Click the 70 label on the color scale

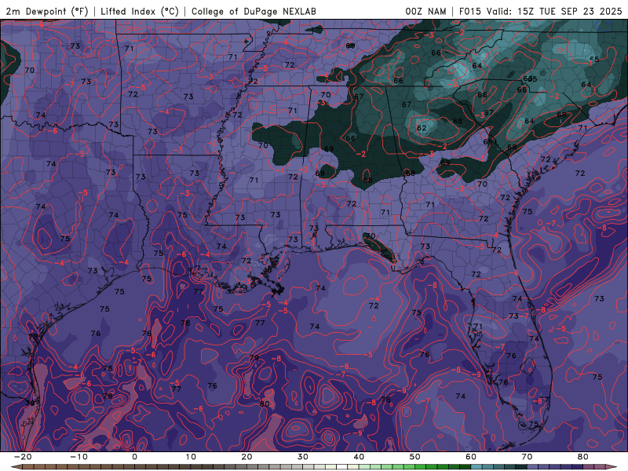pos(527,457)
